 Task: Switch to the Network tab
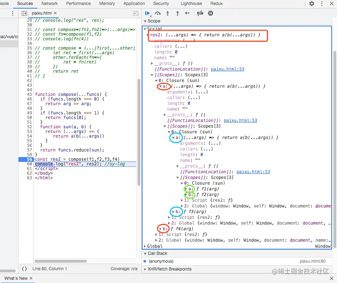[50, 4]
